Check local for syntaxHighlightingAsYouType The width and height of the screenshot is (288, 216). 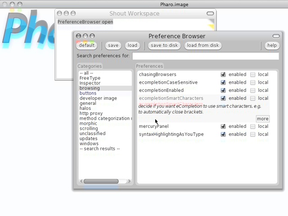pos(253,134)
